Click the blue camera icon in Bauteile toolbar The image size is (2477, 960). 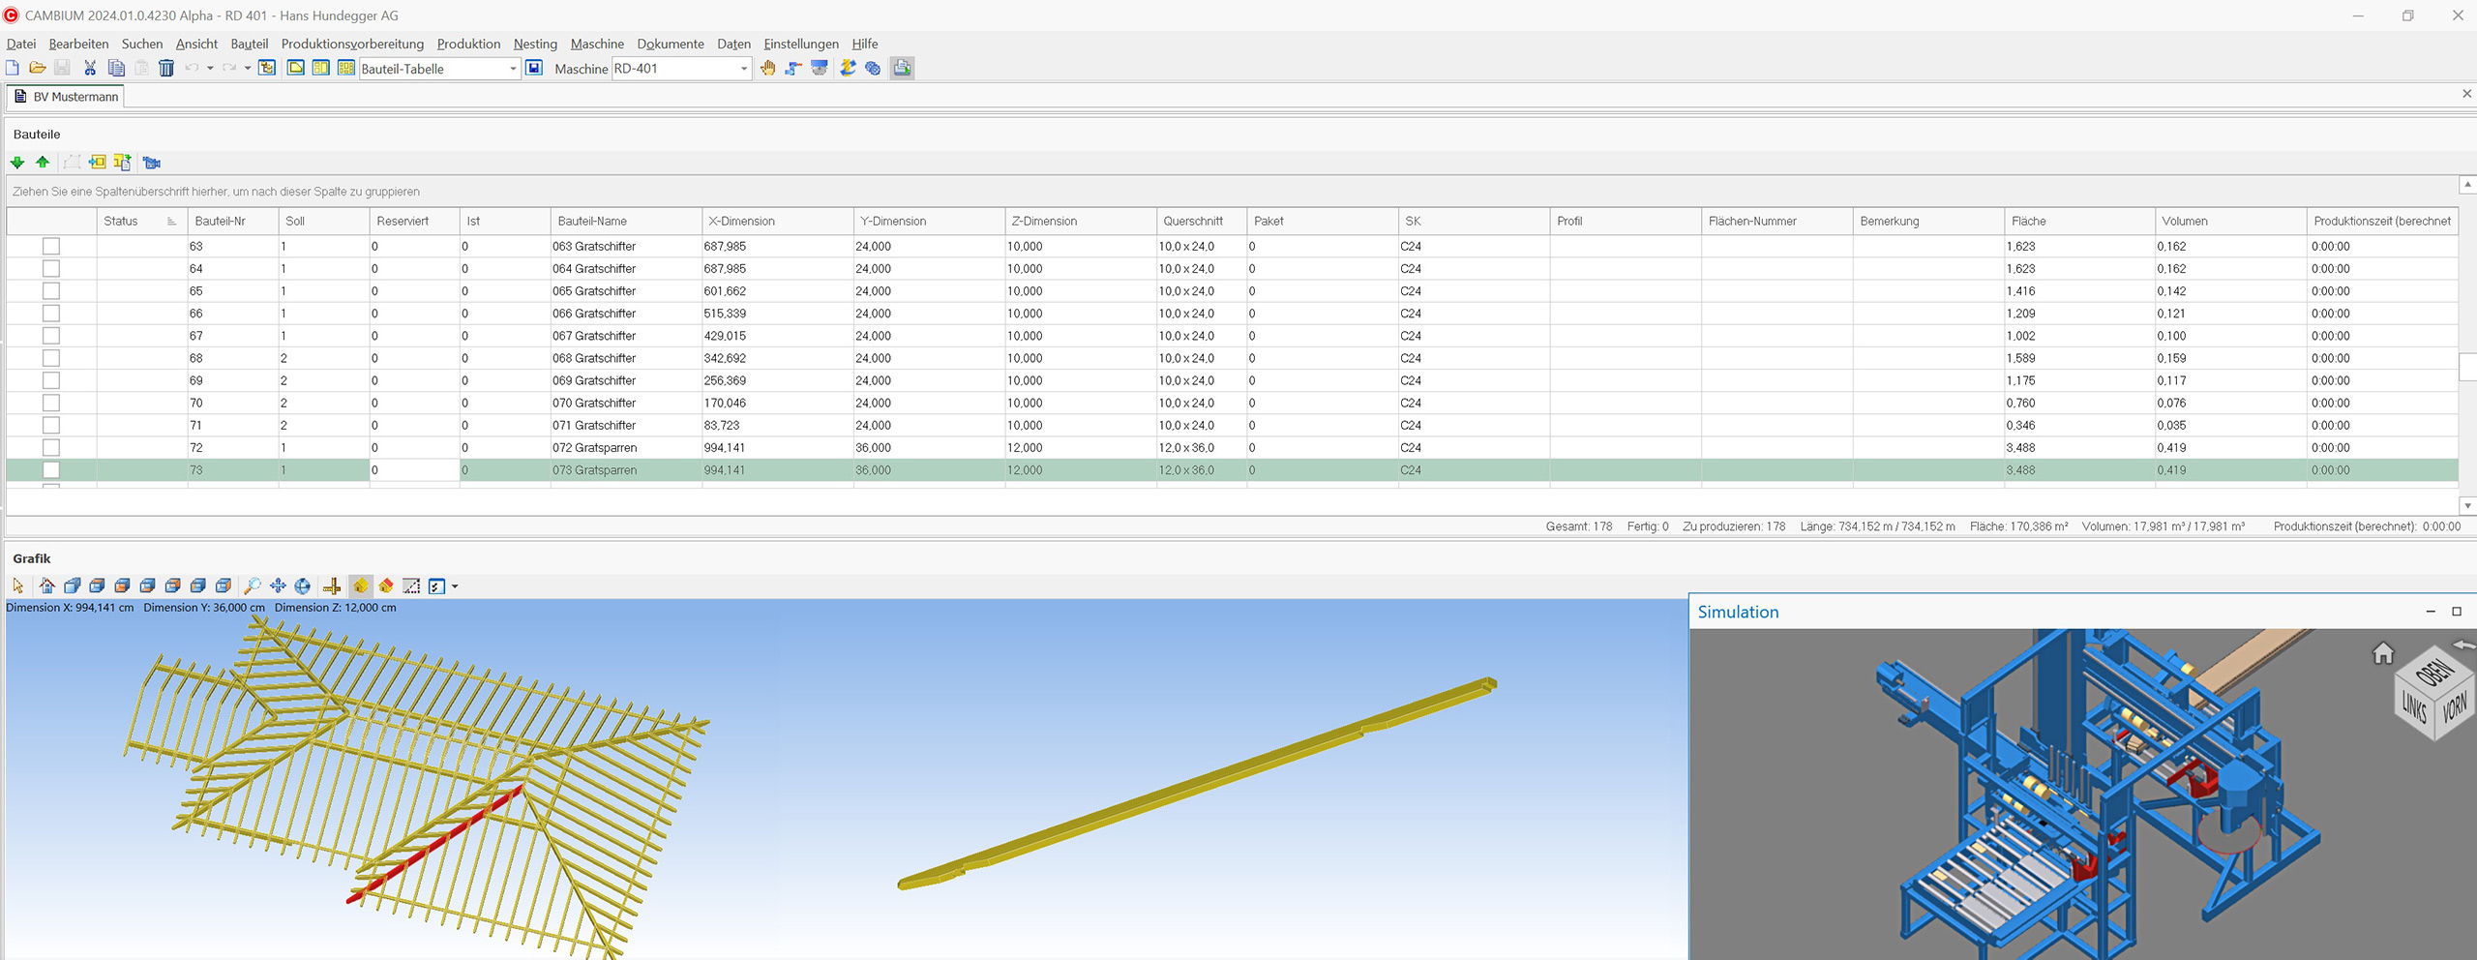(x=152, y=163)
